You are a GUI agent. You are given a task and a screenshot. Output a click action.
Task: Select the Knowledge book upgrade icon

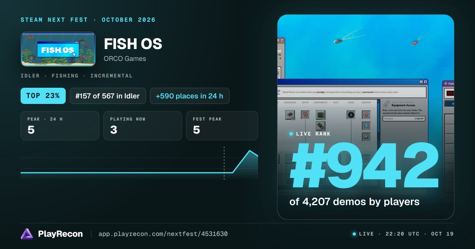coord(290,115)
